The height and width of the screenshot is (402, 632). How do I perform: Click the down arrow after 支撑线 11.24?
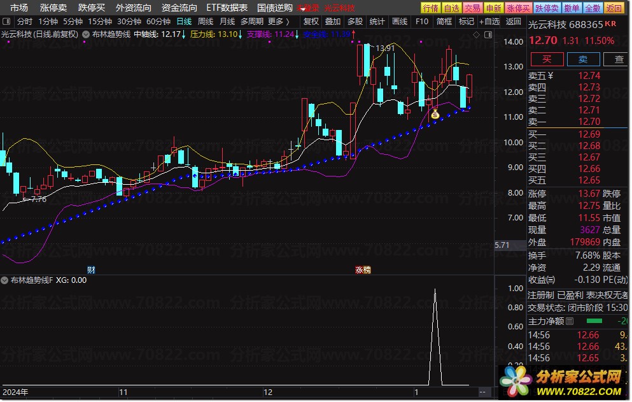point(297,34)
